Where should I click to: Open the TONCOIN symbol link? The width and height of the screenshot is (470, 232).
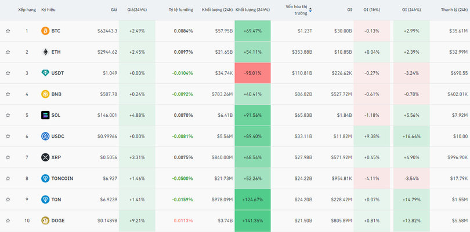[62, 179]
